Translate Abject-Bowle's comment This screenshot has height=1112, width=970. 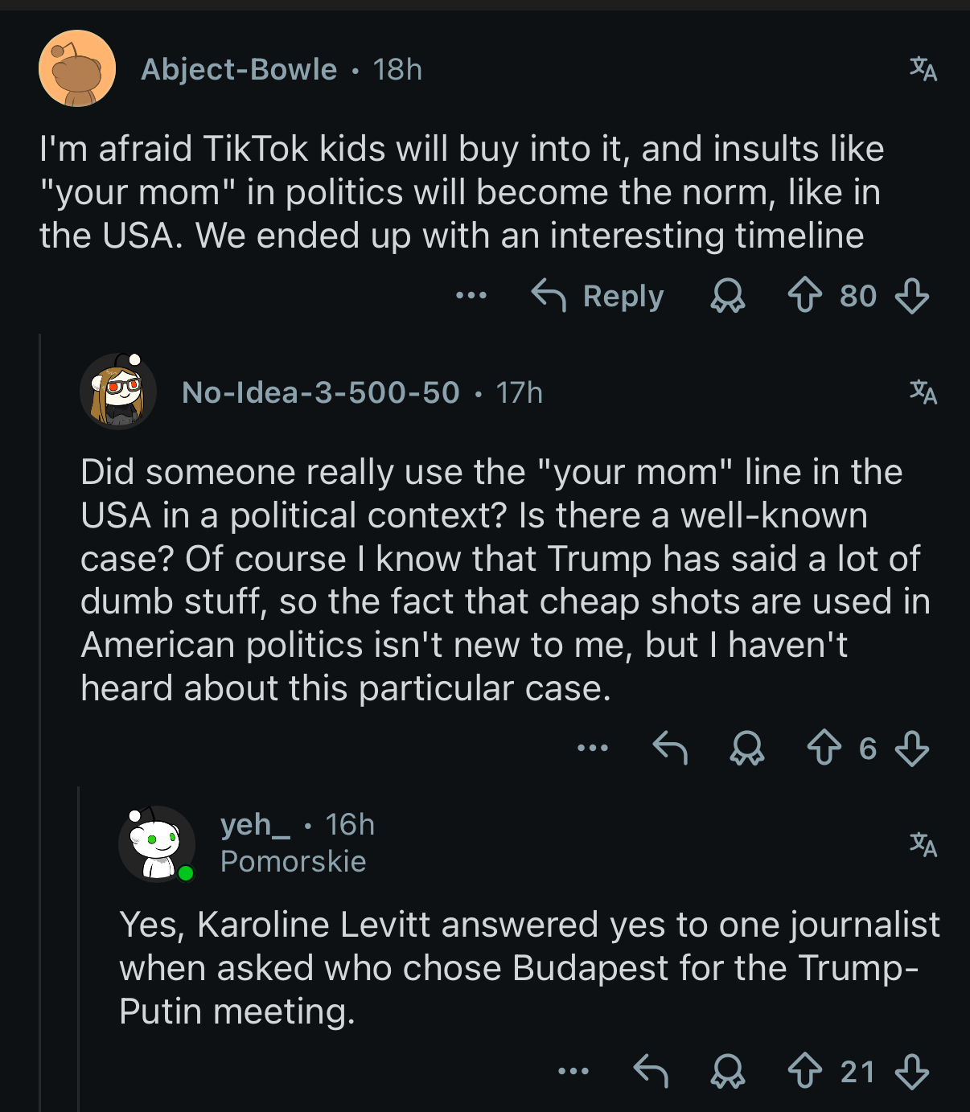point(923,69)
